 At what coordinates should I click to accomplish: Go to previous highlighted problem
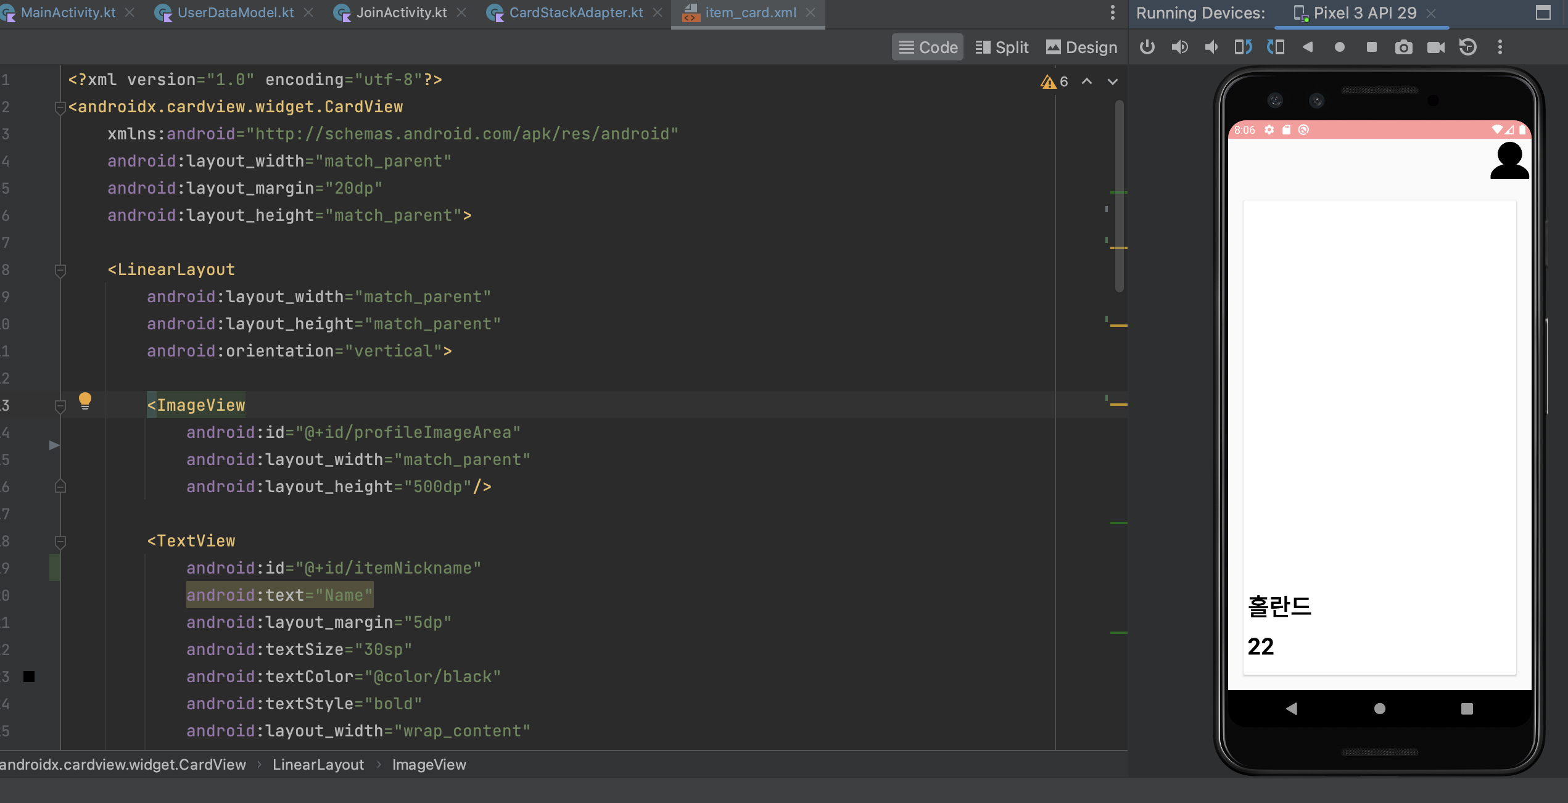point(1087,81)
